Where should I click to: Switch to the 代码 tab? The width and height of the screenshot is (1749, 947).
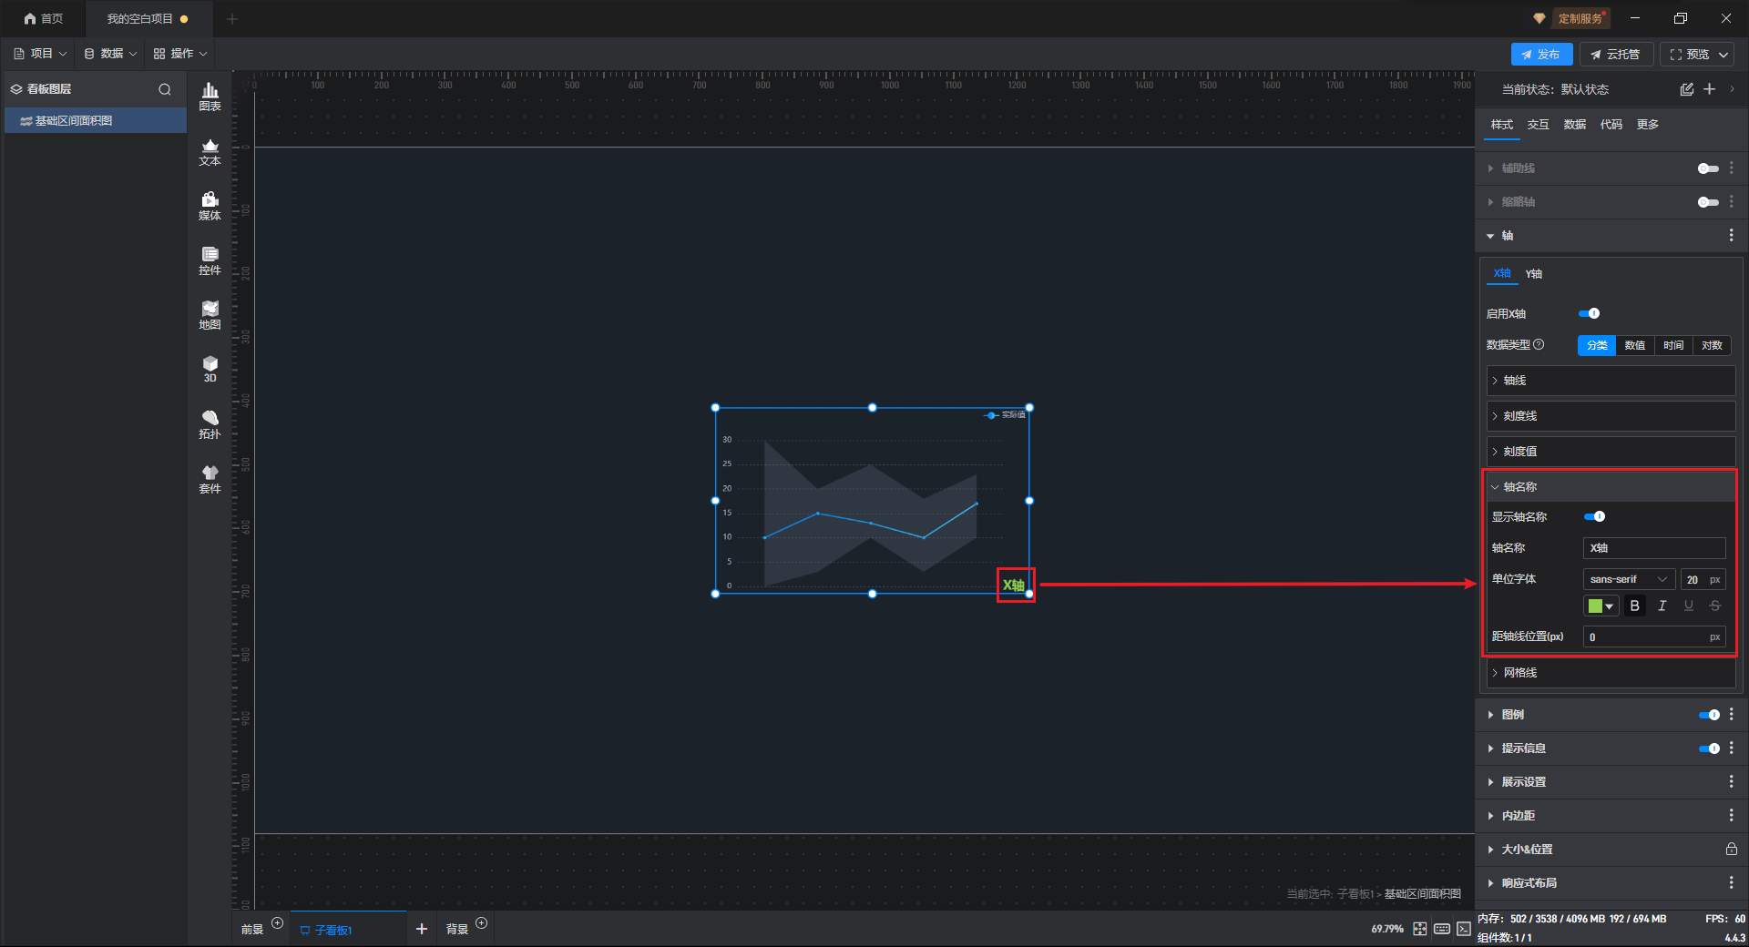pos(1611,125)
